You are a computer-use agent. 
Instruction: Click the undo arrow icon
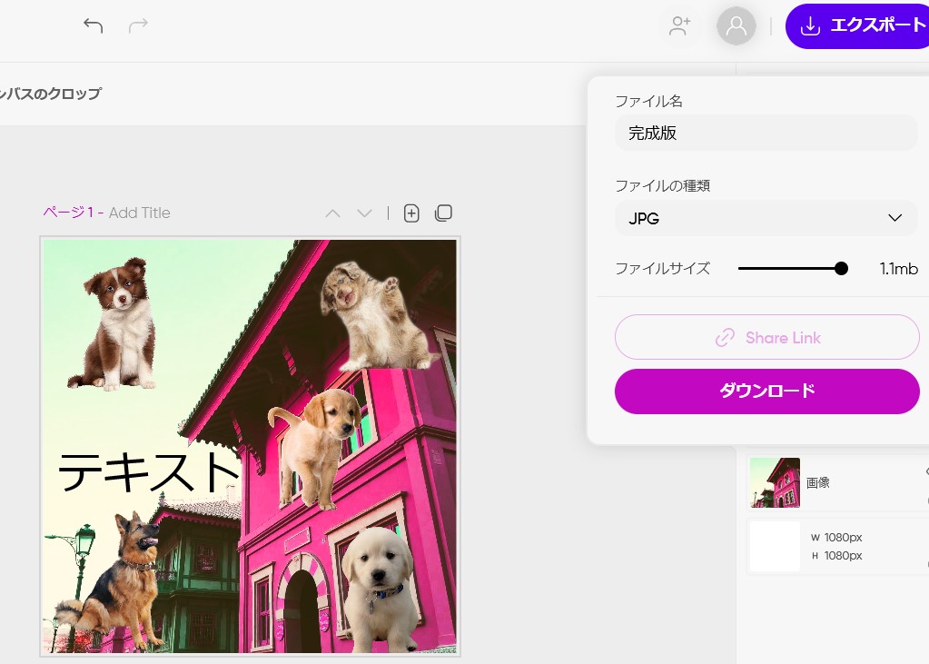pos(93,25)
